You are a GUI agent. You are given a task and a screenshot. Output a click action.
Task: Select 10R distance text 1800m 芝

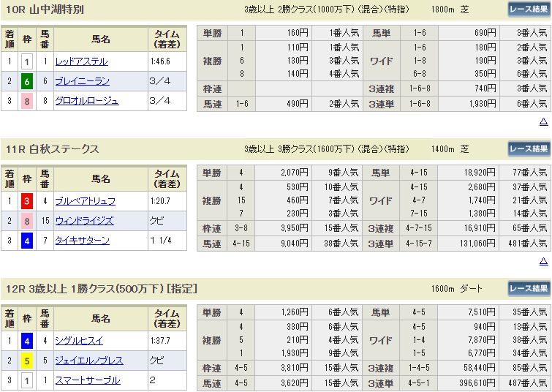click(x=450, y=10)
